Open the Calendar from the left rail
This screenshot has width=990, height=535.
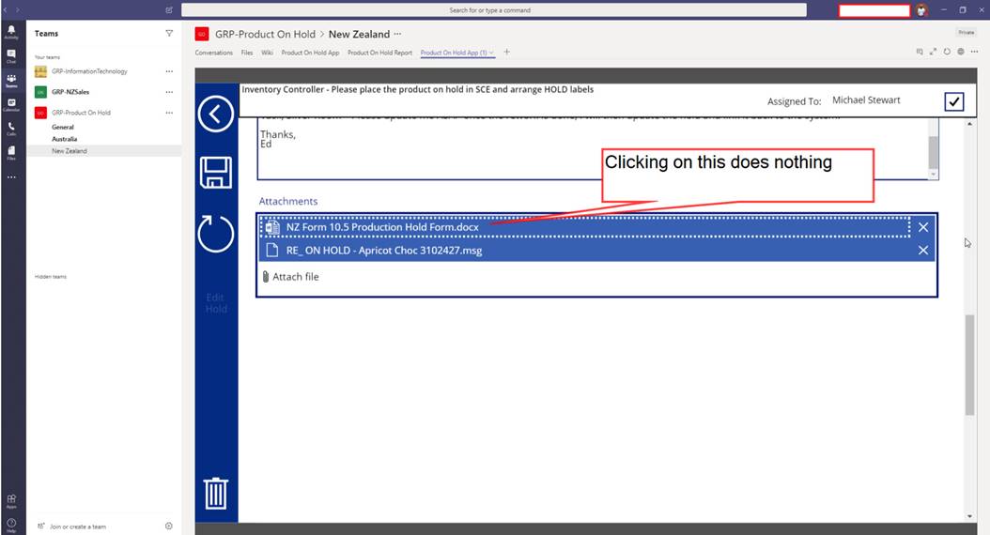tap(11, 105)
